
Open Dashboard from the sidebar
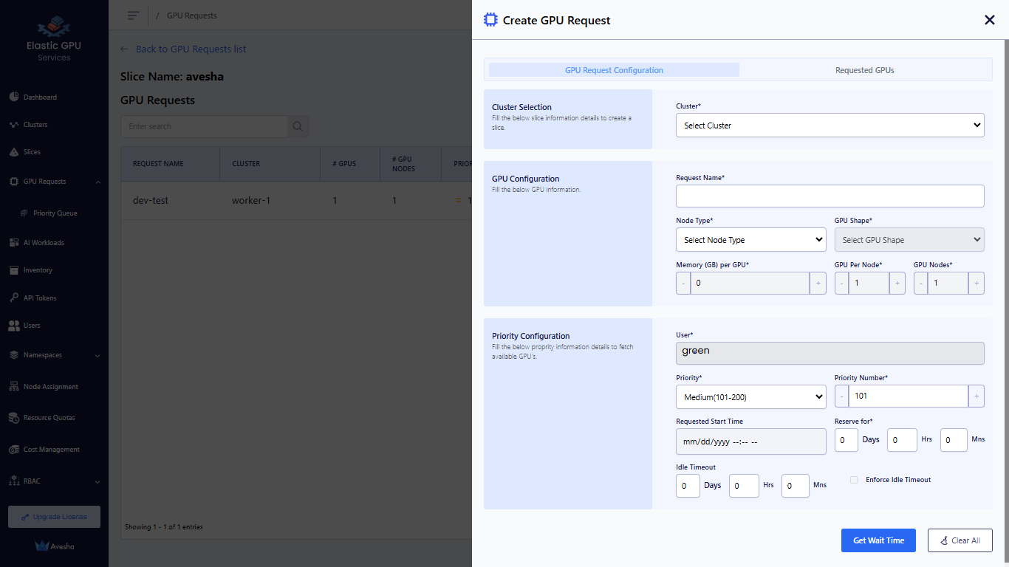[40, 97]
